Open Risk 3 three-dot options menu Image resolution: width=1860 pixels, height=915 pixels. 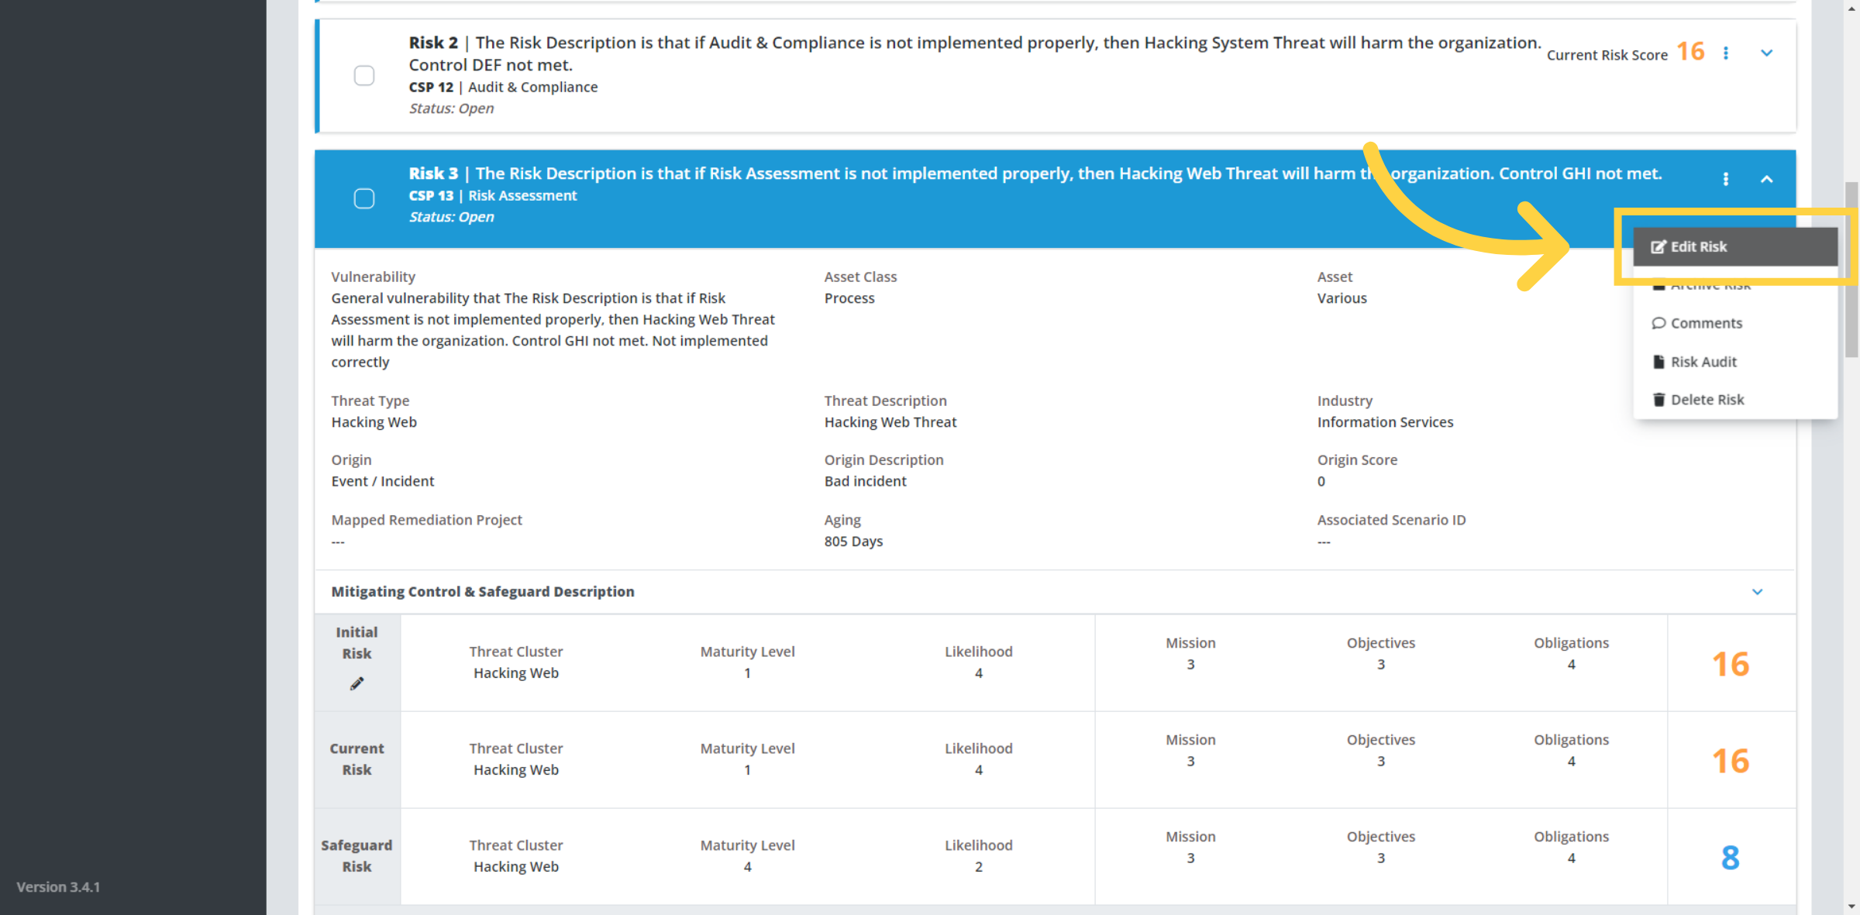[1725, 179]
